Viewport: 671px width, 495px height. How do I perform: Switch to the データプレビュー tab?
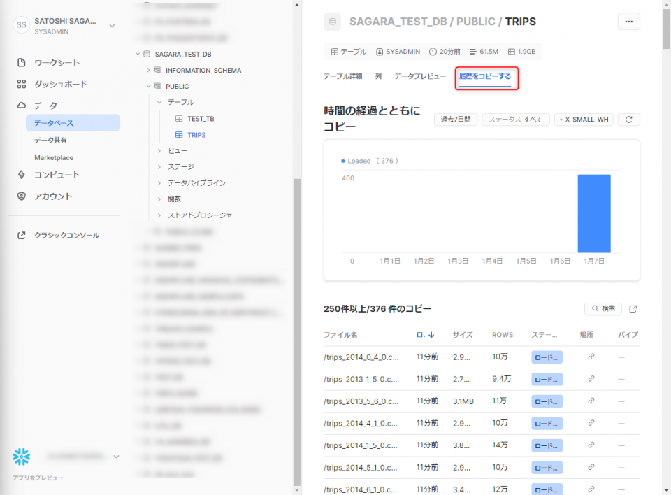tap(420, 76)
